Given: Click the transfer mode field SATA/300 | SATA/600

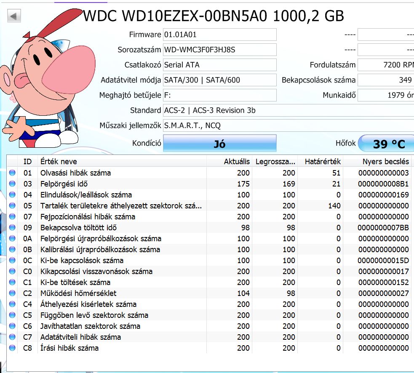Looking at the screenshot, I should pos(220,80).
